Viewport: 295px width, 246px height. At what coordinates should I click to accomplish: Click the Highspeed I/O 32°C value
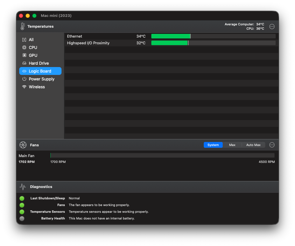coord(141,43)
